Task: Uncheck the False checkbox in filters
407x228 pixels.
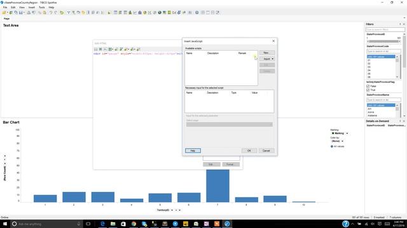Action: tap(368, 86)
